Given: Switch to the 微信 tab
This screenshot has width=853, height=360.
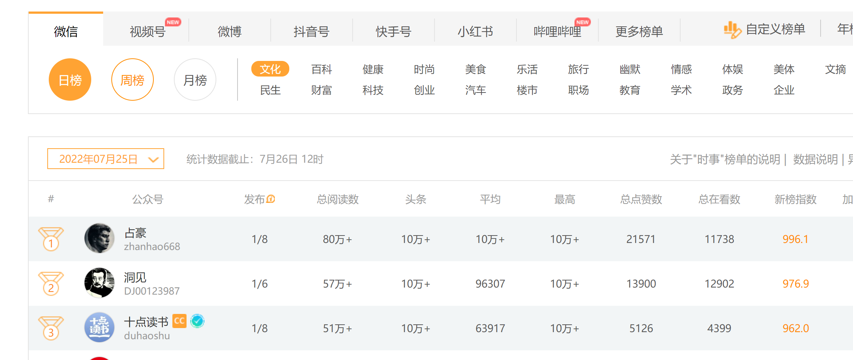Looking at the screenshot, I should point(66,29).
